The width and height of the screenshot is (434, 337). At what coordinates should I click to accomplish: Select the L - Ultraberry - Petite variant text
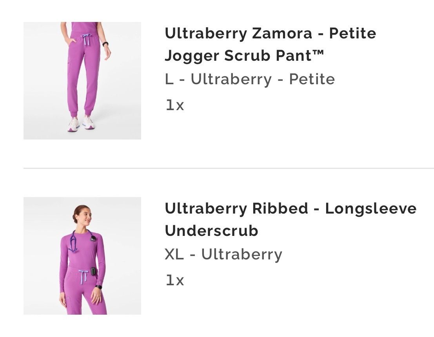point(250,79)
